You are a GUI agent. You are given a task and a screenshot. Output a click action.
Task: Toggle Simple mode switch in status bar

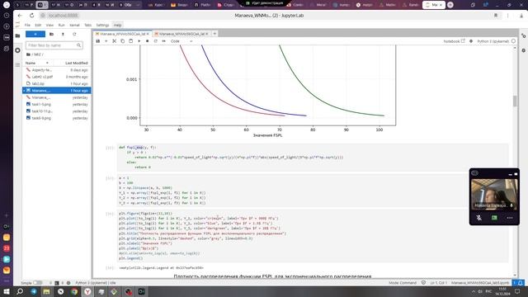[38, 283]
